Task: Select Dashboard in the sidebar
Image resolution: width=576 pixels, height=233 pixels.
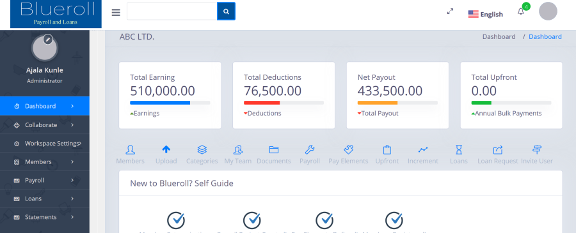Action: click(45, 106)
